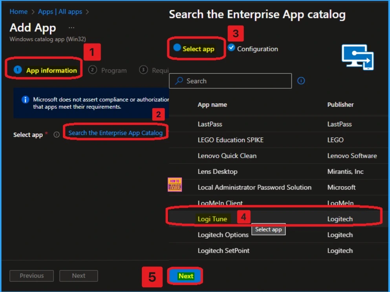Select LEGO Education SPIKE app row
390x292 pixels.
(x=279, y=140)
